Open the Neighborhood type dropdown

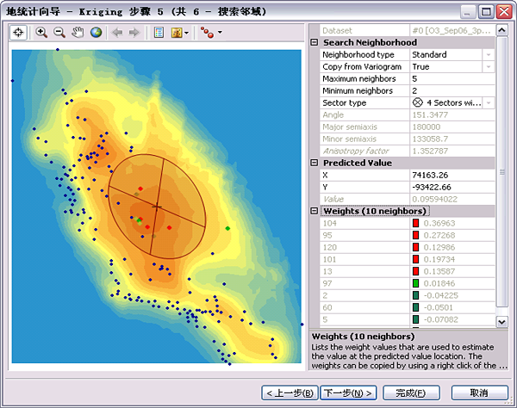(489, 54)
